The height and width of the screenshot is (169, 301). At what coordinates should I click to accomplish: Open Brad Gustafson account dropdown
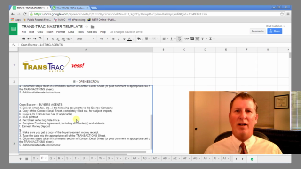[x=275, y=26]
